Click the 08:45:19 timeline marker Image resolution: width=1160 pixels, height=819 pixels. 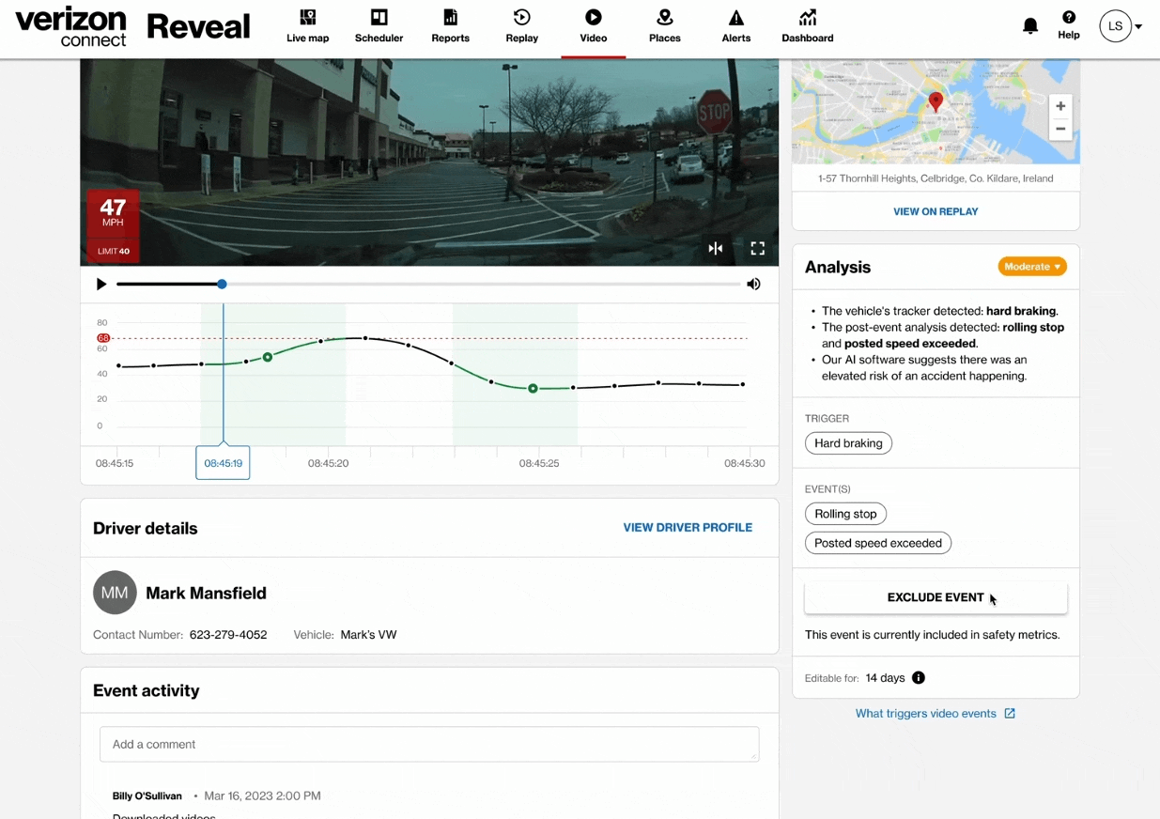[x=223, y=463]
